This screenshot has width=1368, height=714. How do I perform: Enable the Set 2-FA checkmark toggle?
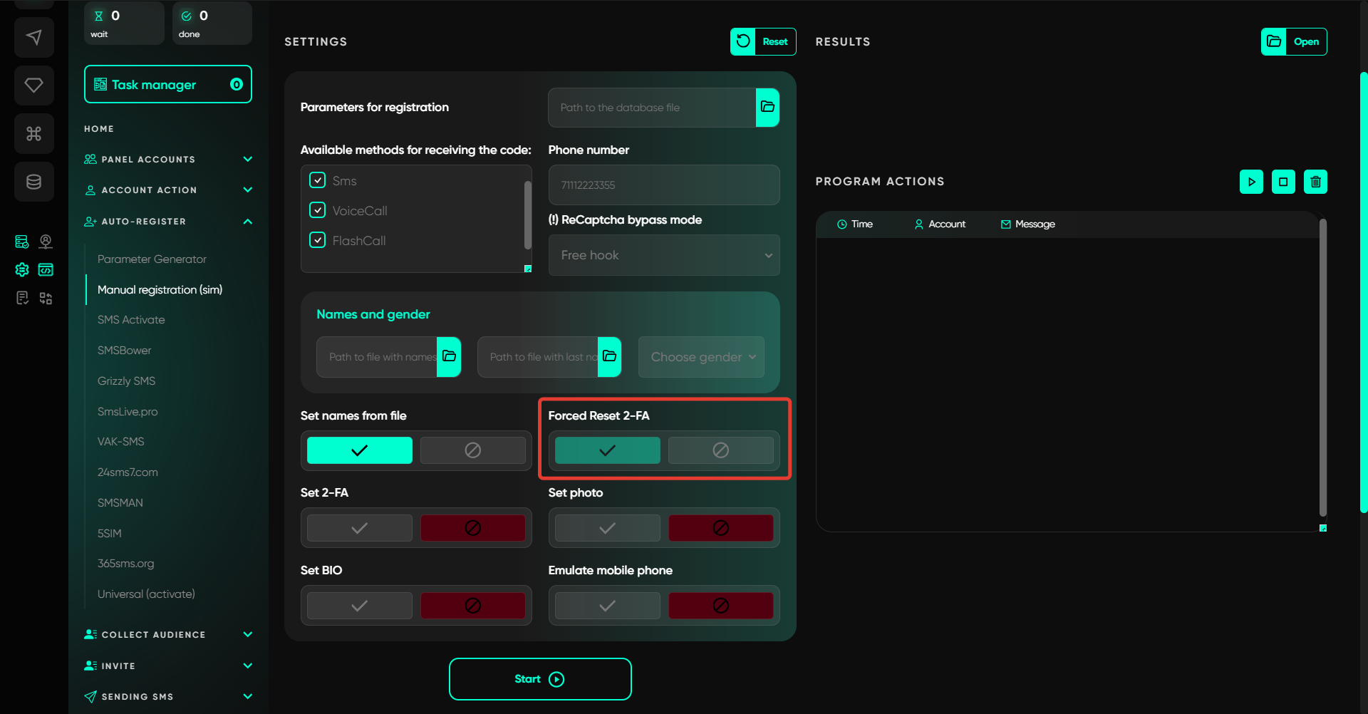coord(360,528)
